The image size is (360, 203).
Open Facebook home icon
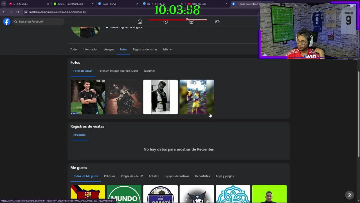(140, 22)
